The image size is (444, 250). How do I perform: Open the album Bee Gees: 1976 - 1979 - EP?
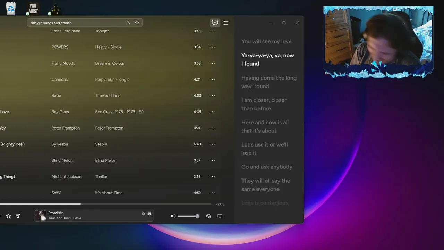point(119,112)
